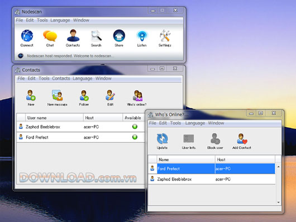The height and width of the screenshot is (222, 296).
Task: Open Window menu in Nodescan window
Action: [81, 20]
